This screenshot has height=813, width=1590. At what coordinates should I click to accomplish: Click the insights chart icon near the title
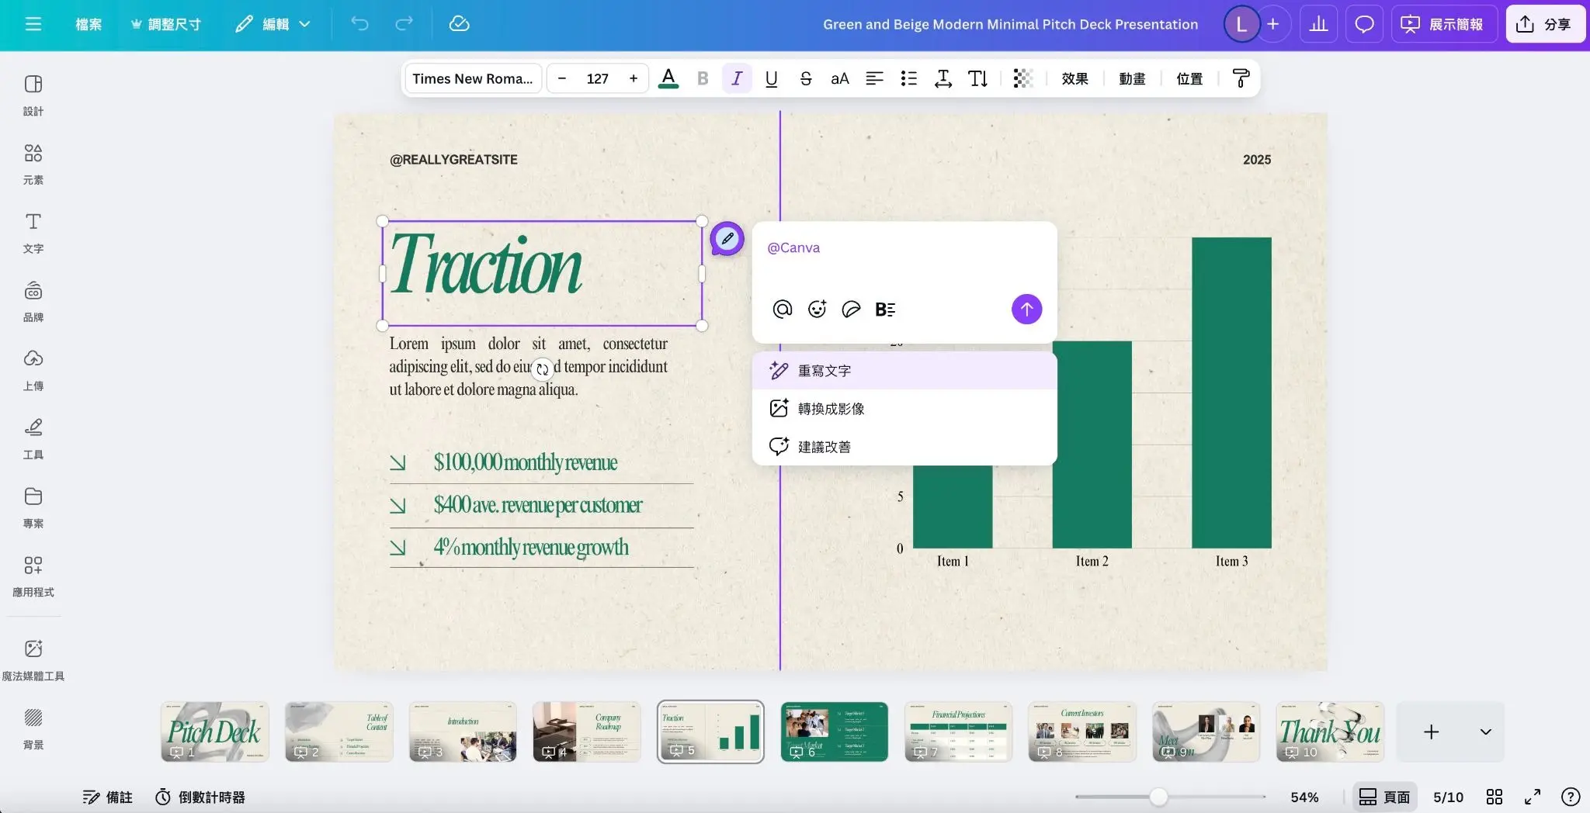coord(1318,23)
